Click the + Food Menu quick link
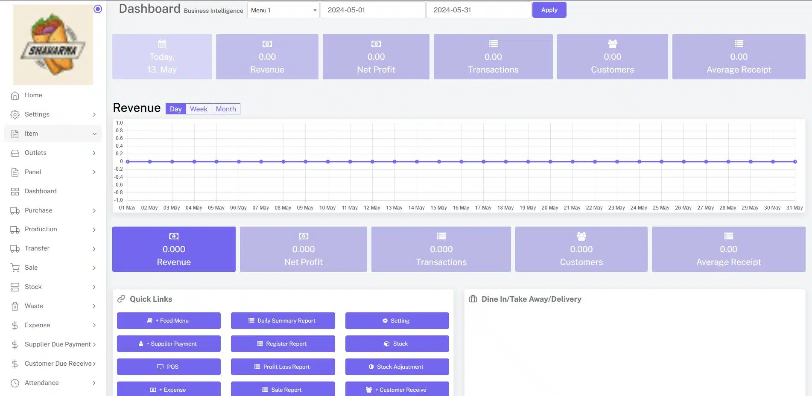Viewport: 812px width, 396px height. coord(169,320)
